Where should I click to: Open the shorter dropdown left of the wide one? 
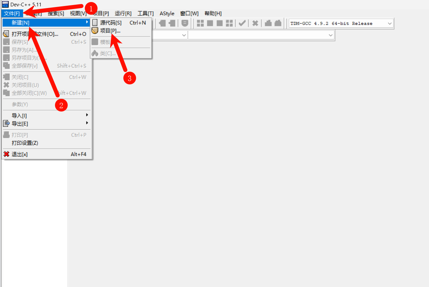pyautogui.click(x=169, y=35)
